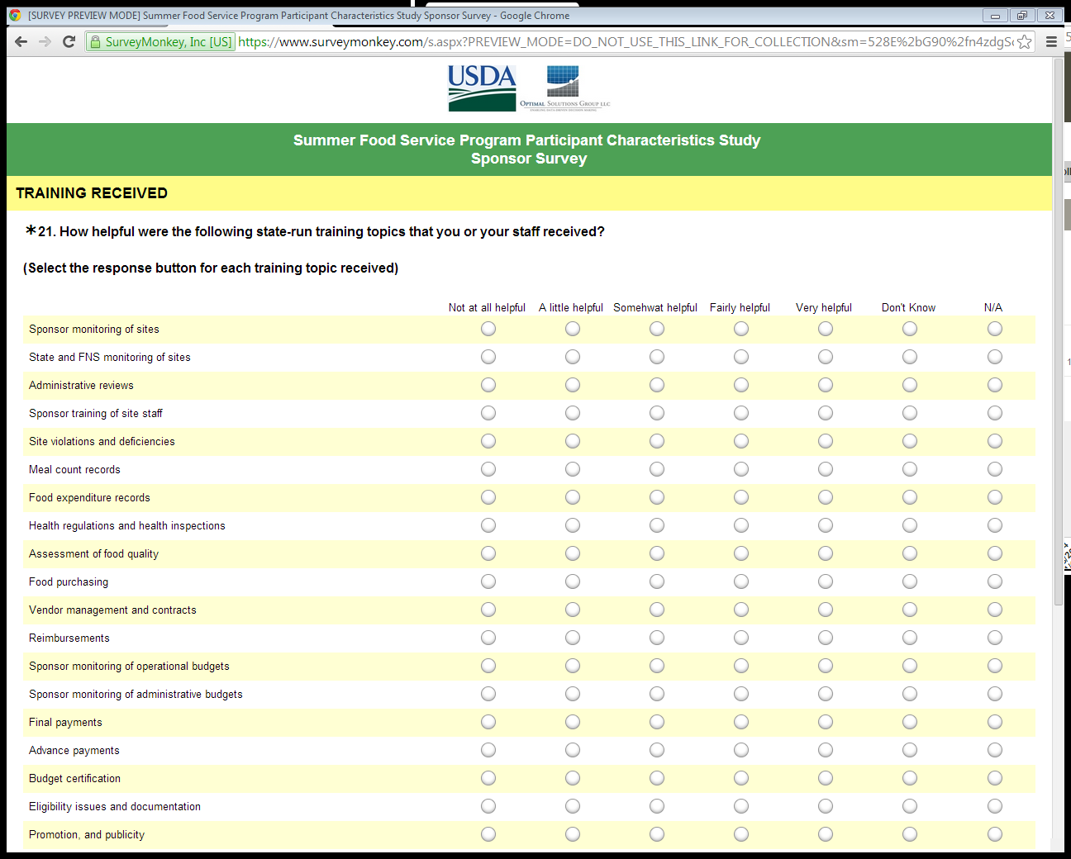Open the Chrome hamburger menu

point(1051,42)
